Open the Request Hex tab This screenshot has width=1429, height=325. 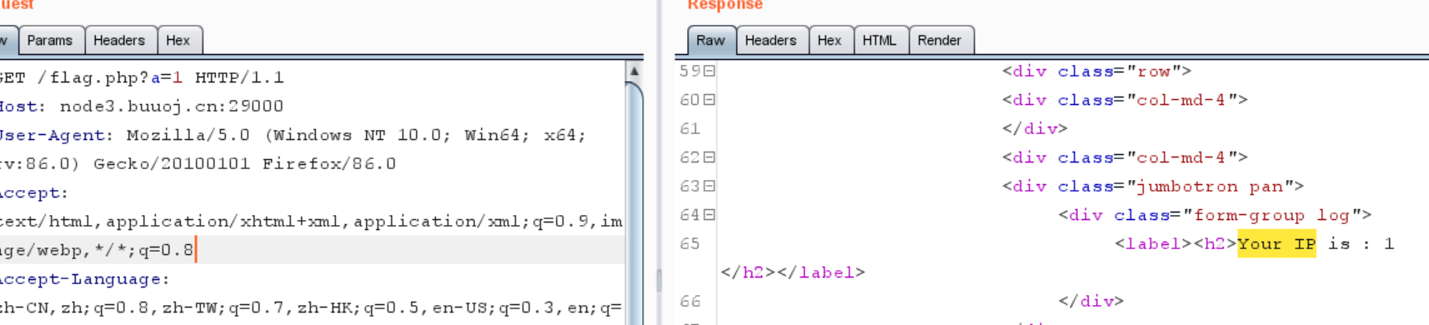tap(178, 40)
